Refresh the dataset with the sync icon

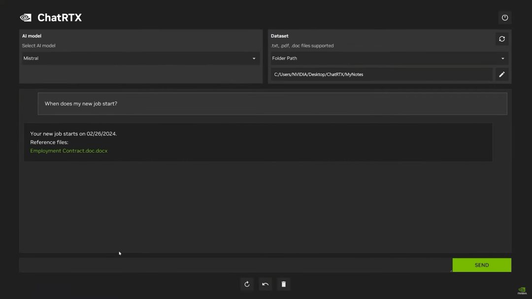pyautogui.click(x=501, y=39)
